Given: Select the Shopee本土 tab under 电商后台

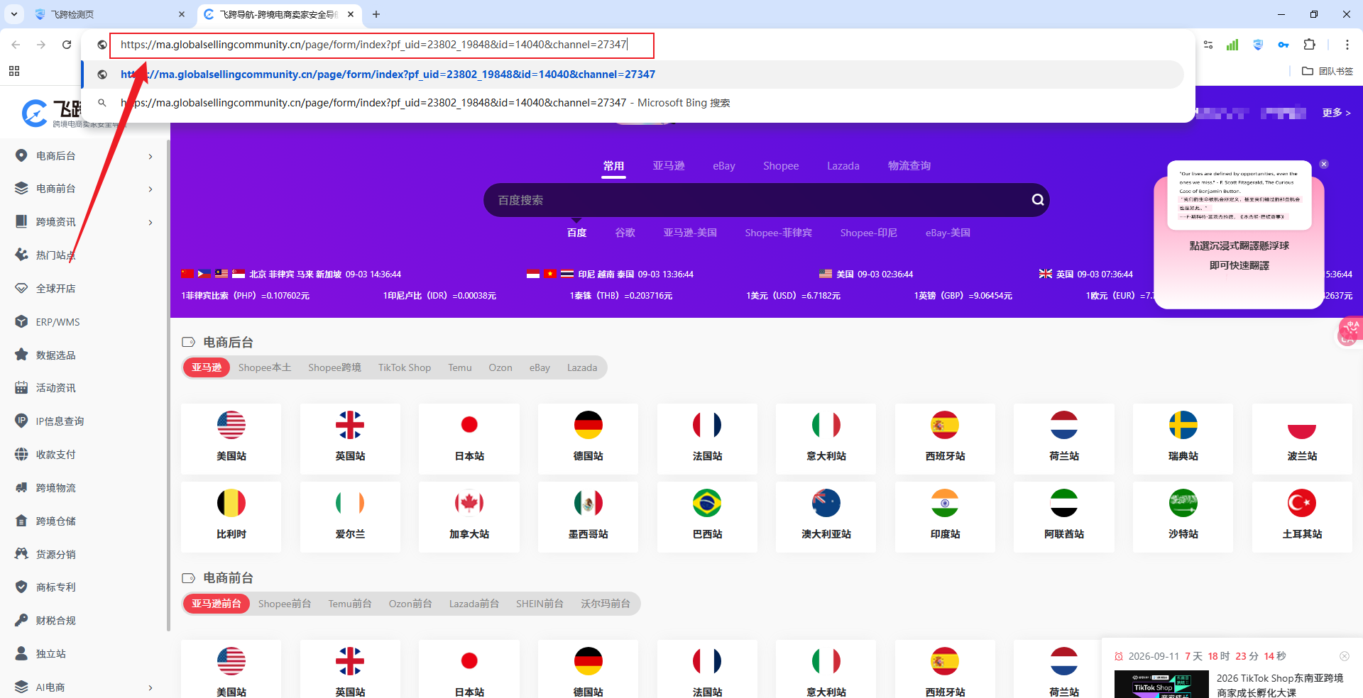Looking at the screenshot, I should pyautogui.click(x=265, y=367).
